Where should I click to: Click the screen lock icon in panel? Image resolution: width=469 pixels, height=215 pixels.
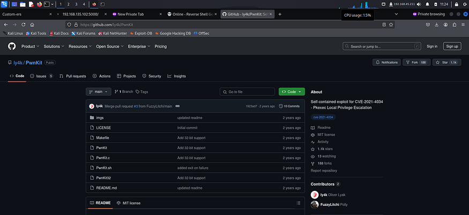457,4
